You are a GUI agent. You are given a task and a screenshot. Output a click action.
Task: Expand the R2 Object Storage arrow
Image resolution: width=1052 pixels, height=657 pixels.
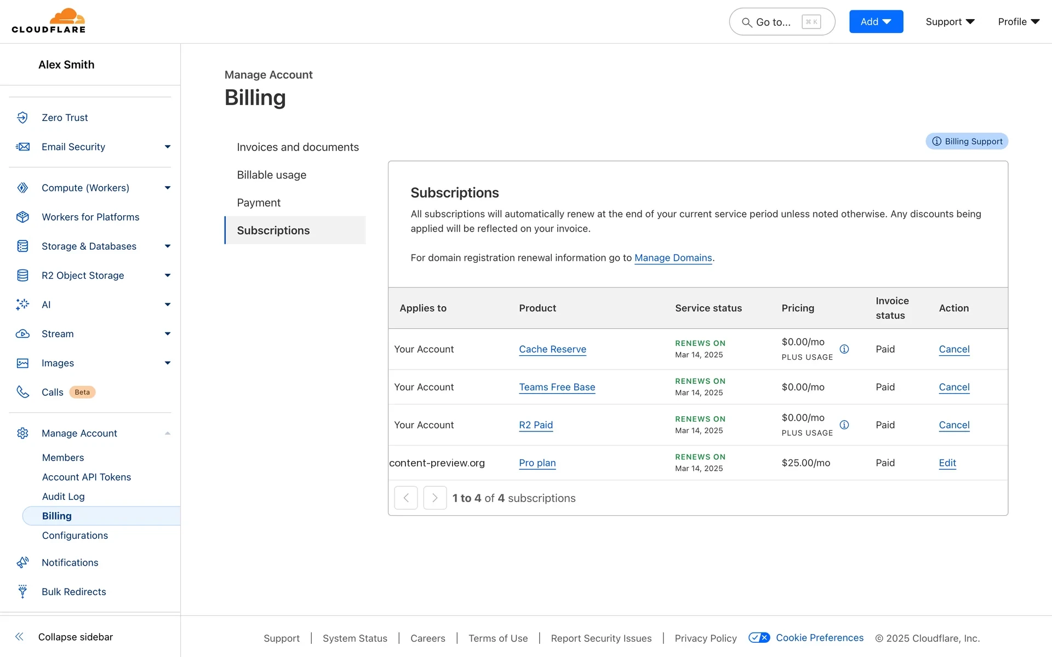[x=168, y=275]
